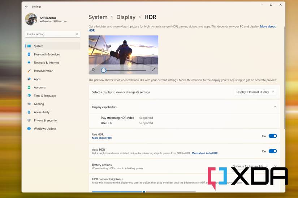Click the Accessibility figure icon
This screenshot has width=298, height=198.
29,112
